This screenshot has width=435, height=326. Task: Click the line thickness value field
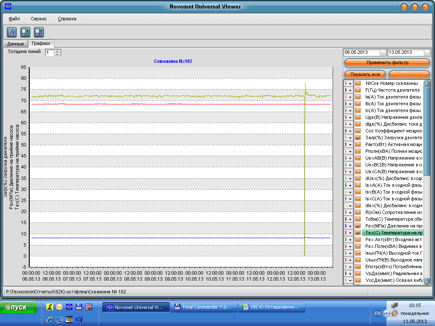[x=50, y=53]
